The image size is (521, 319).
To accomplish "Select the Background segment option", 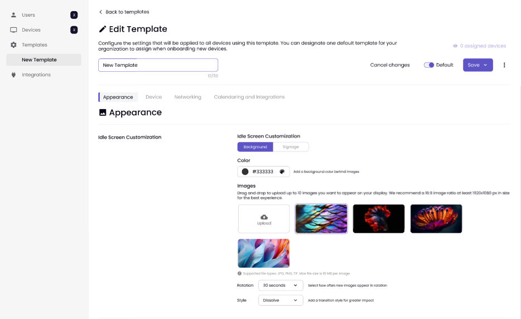I will pyautogui.click(x=255, y=147).
